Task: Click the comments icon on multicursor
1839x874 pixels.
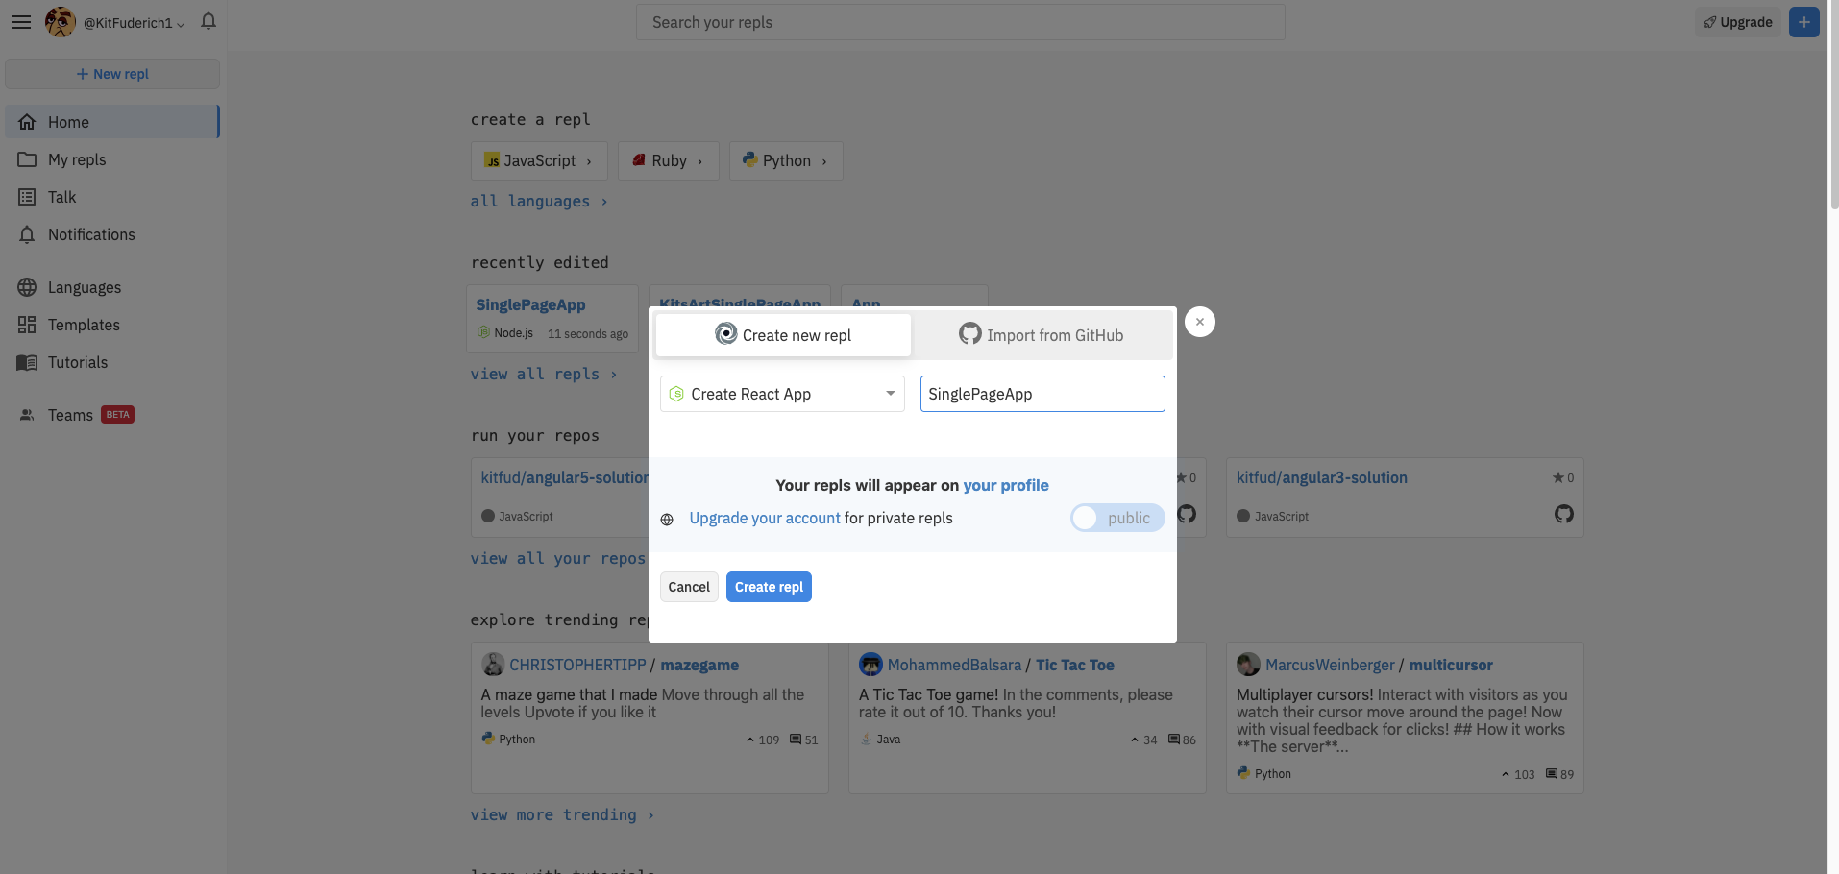Action: pyautogui.click(x=1552, y=774)
